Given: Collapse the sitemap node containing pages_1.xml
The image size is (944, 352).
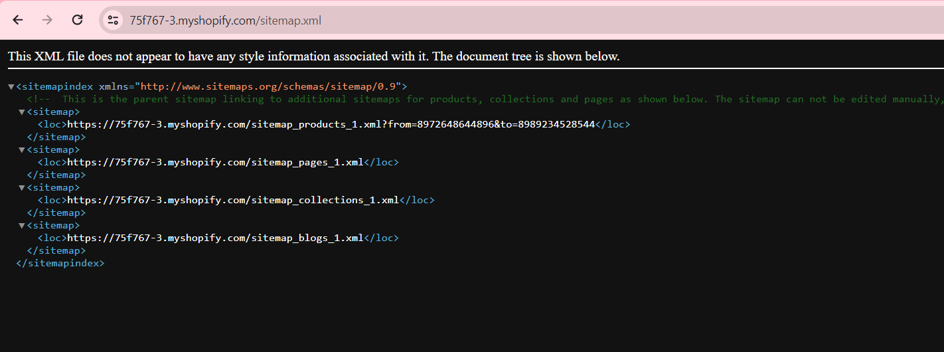Looking at the screenshot, I should [22, 150].
